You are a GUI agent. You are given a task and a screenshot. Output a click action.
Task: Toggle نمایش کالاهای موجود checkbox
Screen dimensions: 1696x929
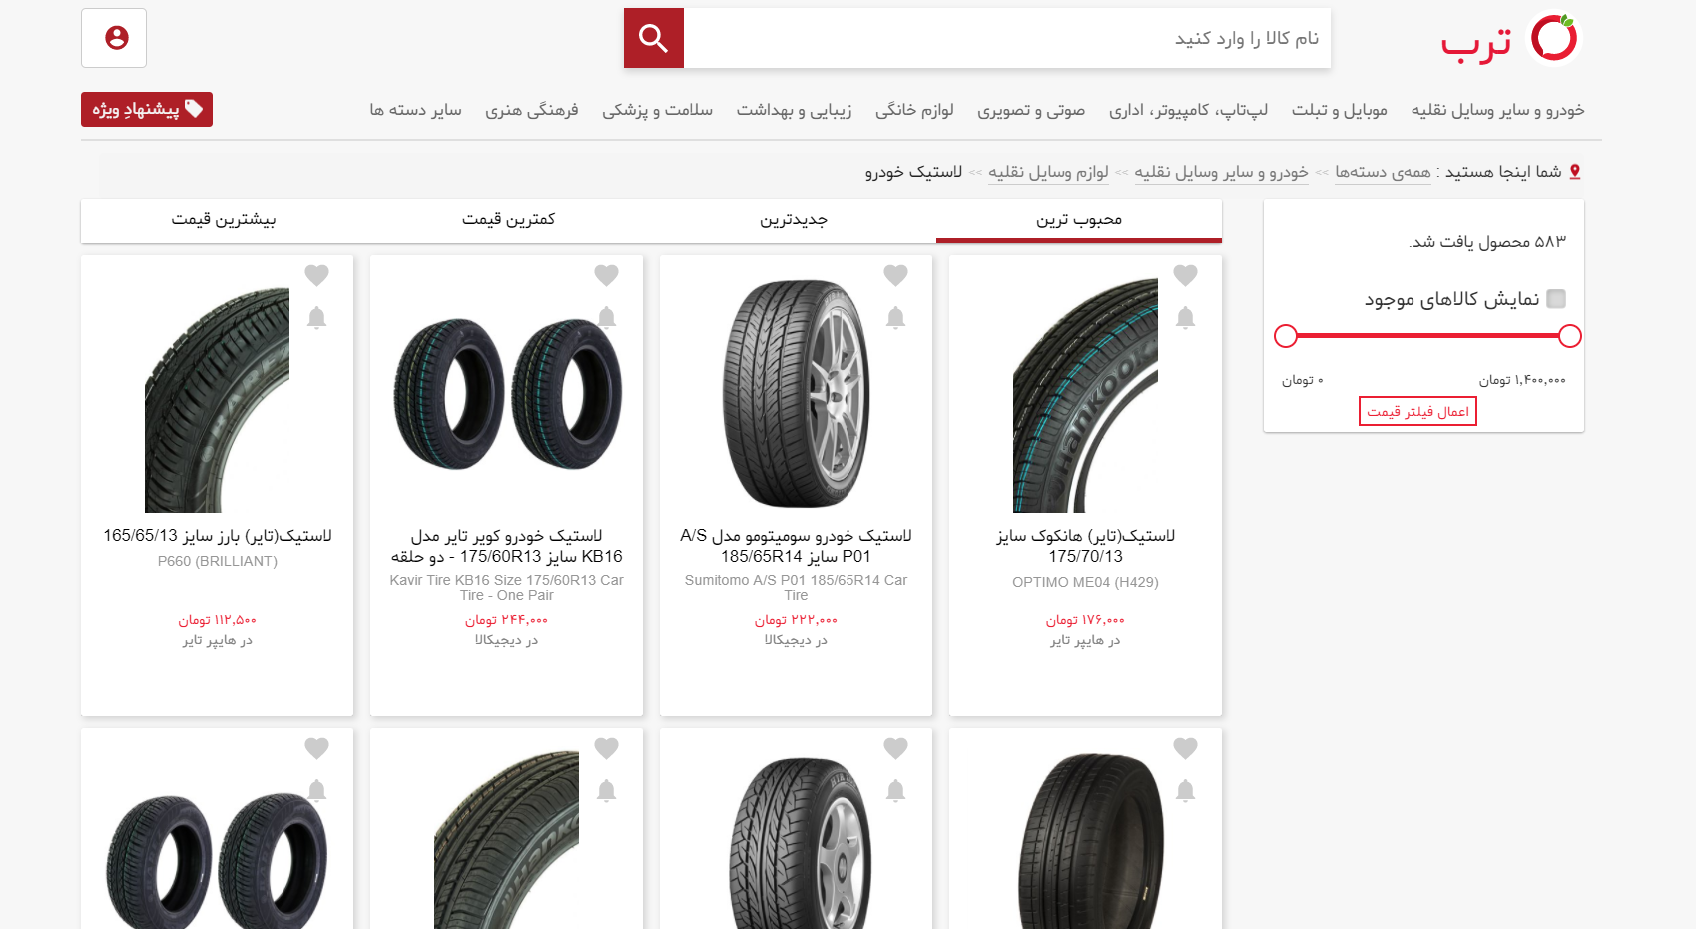pos(1556,299)
